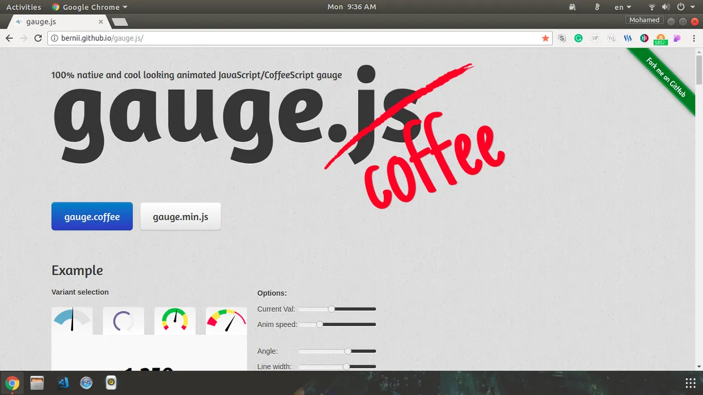Click the blue Steem waves extension icon
The height and width of the screenshot is (395, 703).
click(x=628, y=38)
